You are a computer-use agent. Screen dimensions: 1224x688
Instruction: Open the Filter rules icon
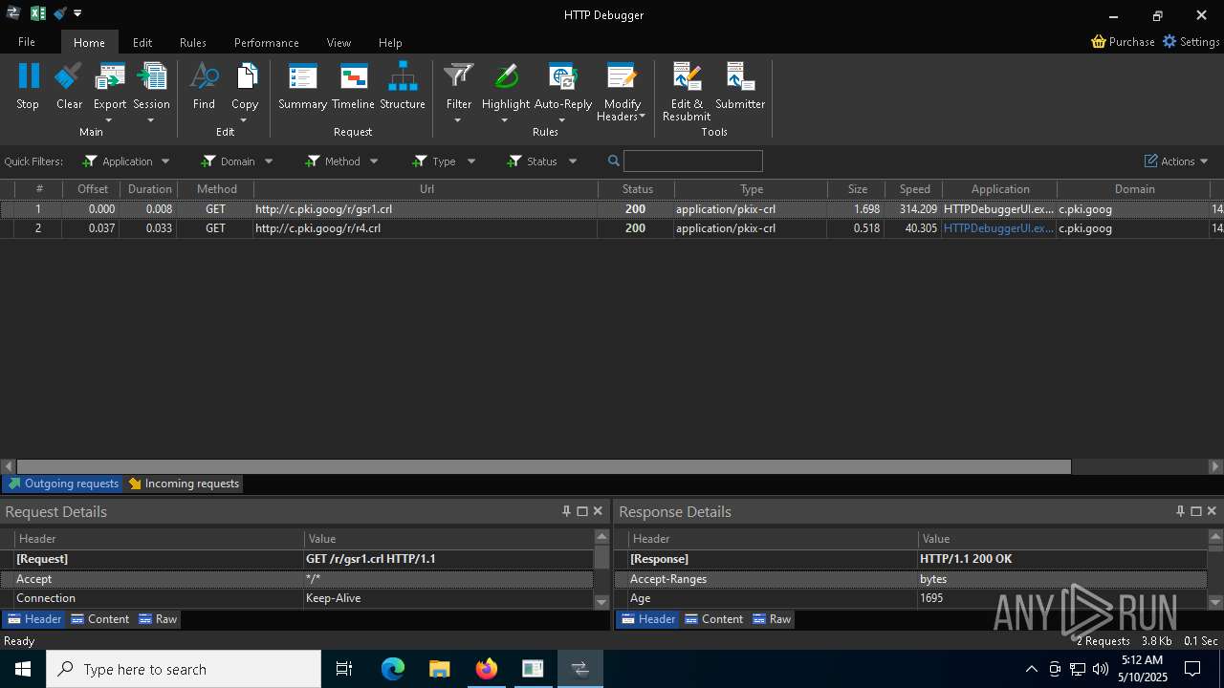pyautogui.click(x=459, y=86)
